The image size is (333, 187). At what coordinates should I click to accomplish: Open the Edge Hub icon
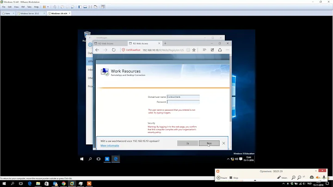(x=204, y=50)
